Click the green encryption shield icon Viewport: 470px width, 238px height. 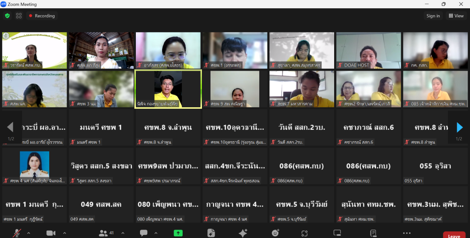coord(7,16)
